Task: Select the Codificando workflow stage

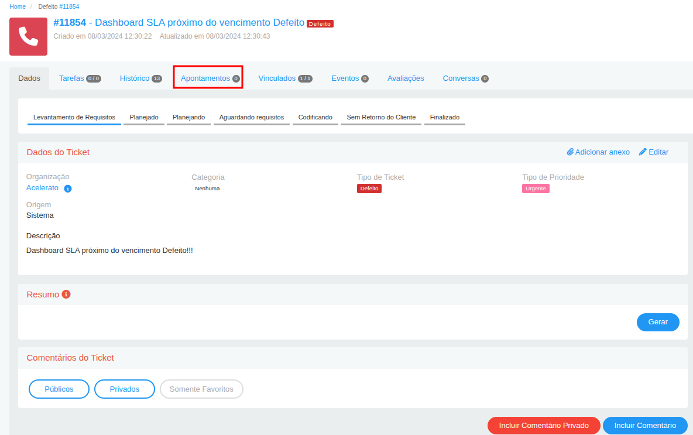Action: pos(315,118)
